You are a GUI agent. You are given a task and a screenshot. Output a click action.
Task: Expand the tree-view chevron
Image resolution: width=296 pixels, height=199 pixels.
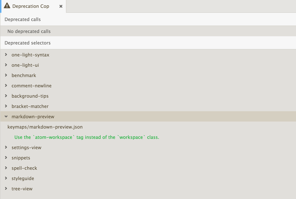coord(6,188)
